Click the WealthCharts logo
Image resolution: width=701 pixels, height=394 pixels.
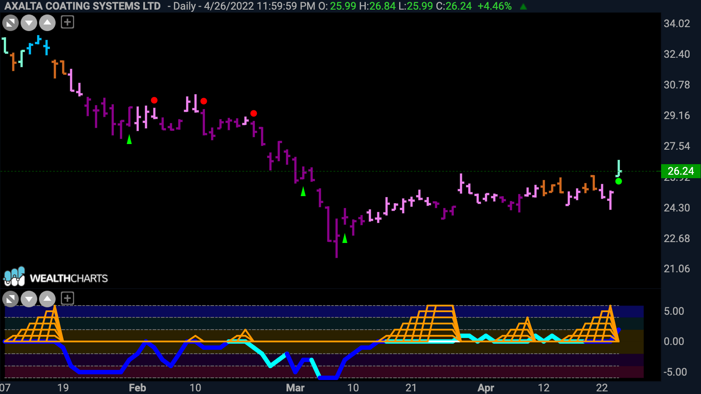[56, 277]
